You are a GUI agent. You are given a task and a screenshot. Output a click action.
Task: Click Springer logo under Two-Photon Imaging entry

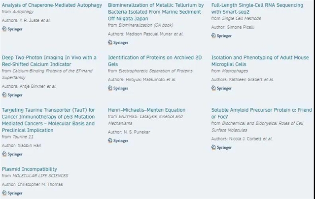[12, 95]
